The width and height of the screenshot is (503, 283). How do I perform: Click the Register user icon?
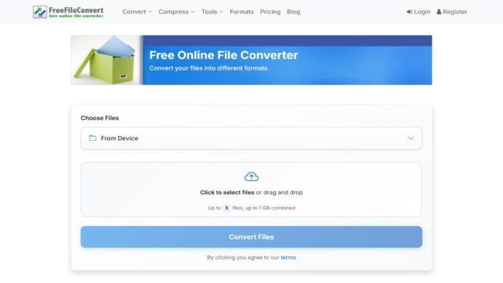click(439, 12)
